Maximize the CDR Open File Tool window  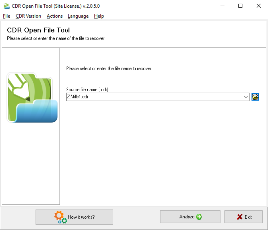coord(240,6)
